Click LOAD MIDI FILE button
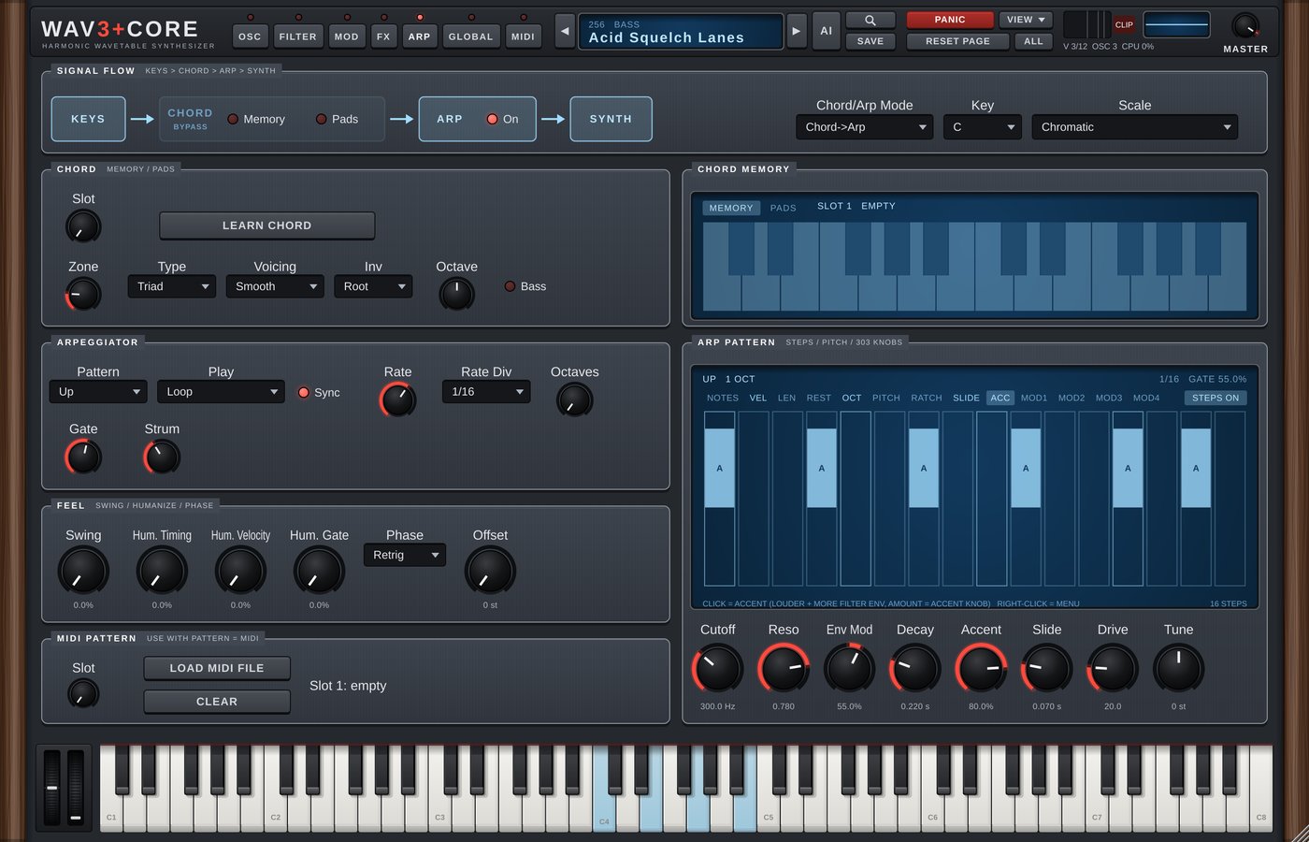 click(x=216, y=668)
